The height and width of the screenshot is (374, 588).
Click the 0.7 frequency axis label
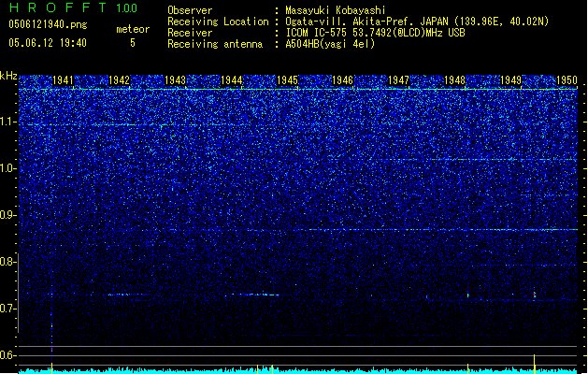[7, 309]
